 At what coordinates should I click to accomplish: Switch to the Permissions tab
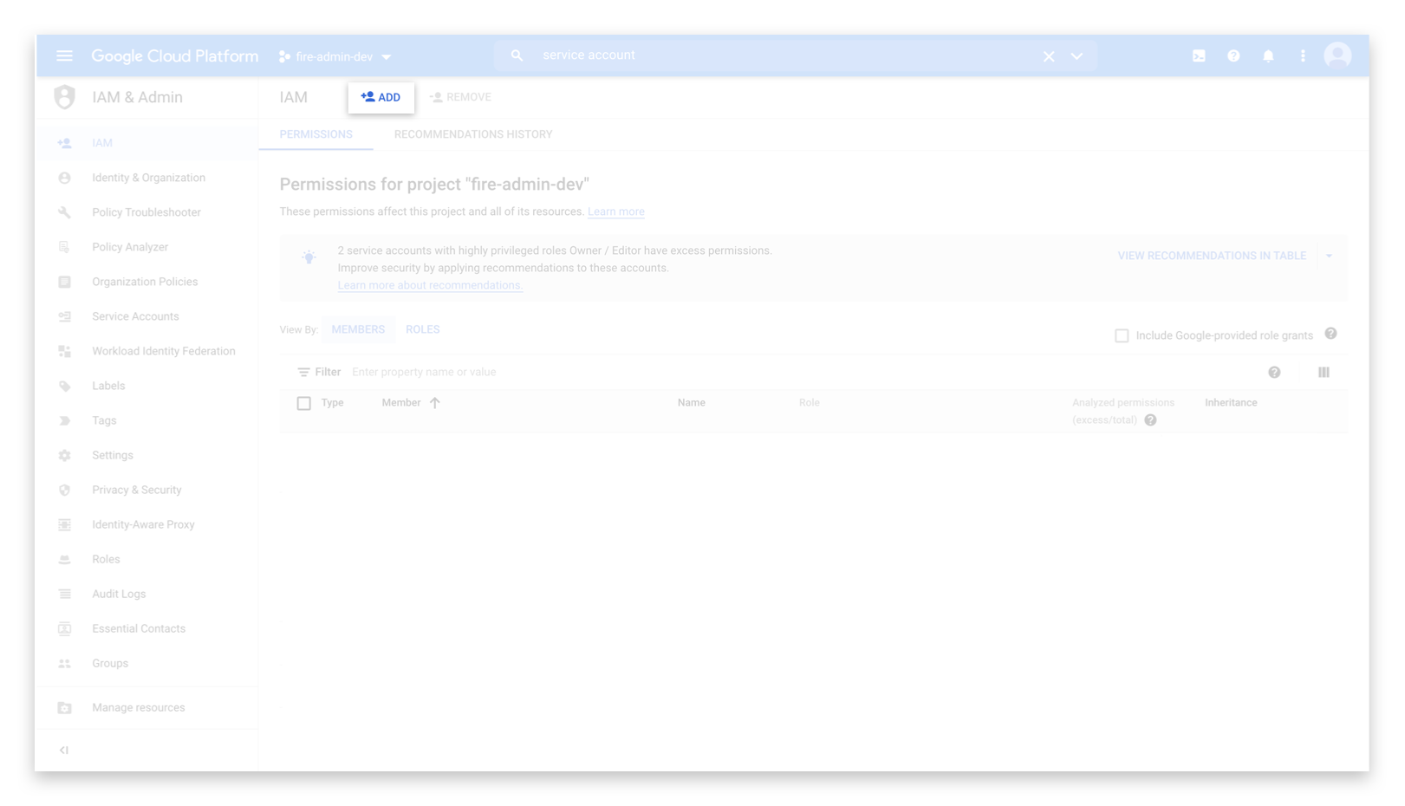pos(315,134)
